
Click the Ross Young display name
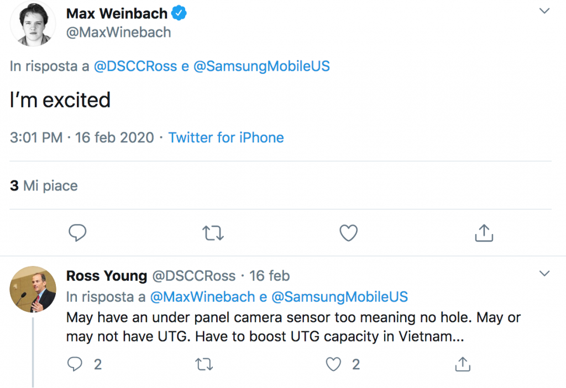(x=107, y=275)
